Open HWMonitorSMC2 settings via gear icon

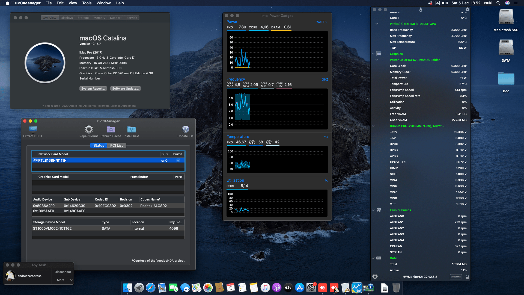point(375,277)
